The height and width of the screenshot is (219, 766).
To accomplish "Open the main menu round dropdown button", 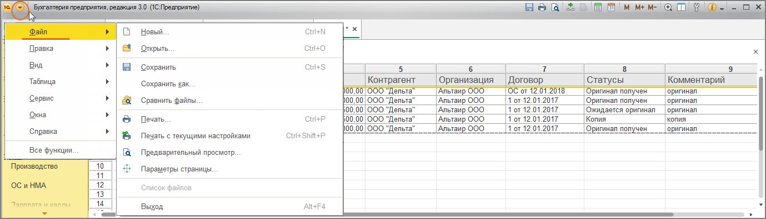I will click(20, 8).
